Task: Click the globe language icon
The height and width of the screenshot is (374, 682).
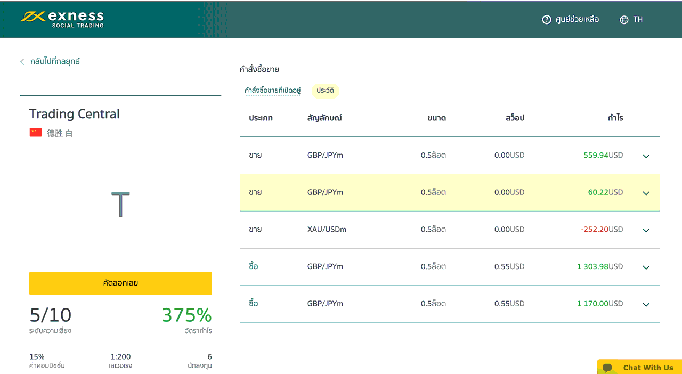Action: click(624, 20)
